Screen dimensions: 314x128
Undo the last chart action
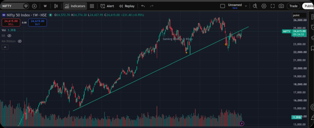(143, 6)
